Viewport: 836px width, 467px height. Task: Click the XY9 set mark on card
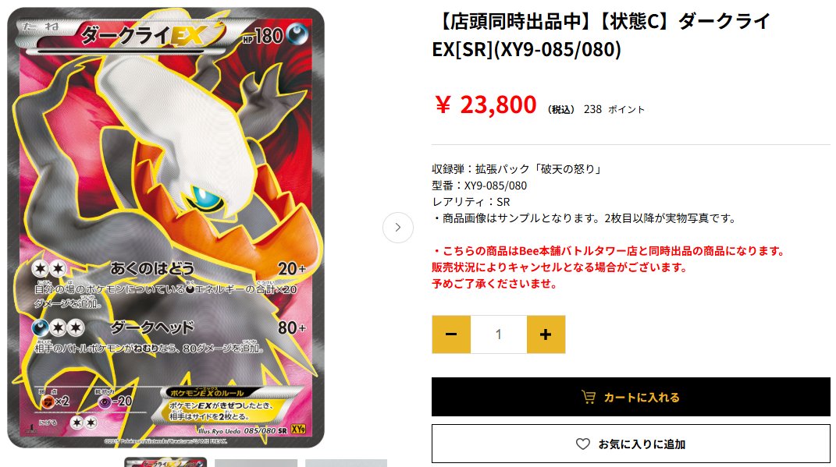(298, 430)
